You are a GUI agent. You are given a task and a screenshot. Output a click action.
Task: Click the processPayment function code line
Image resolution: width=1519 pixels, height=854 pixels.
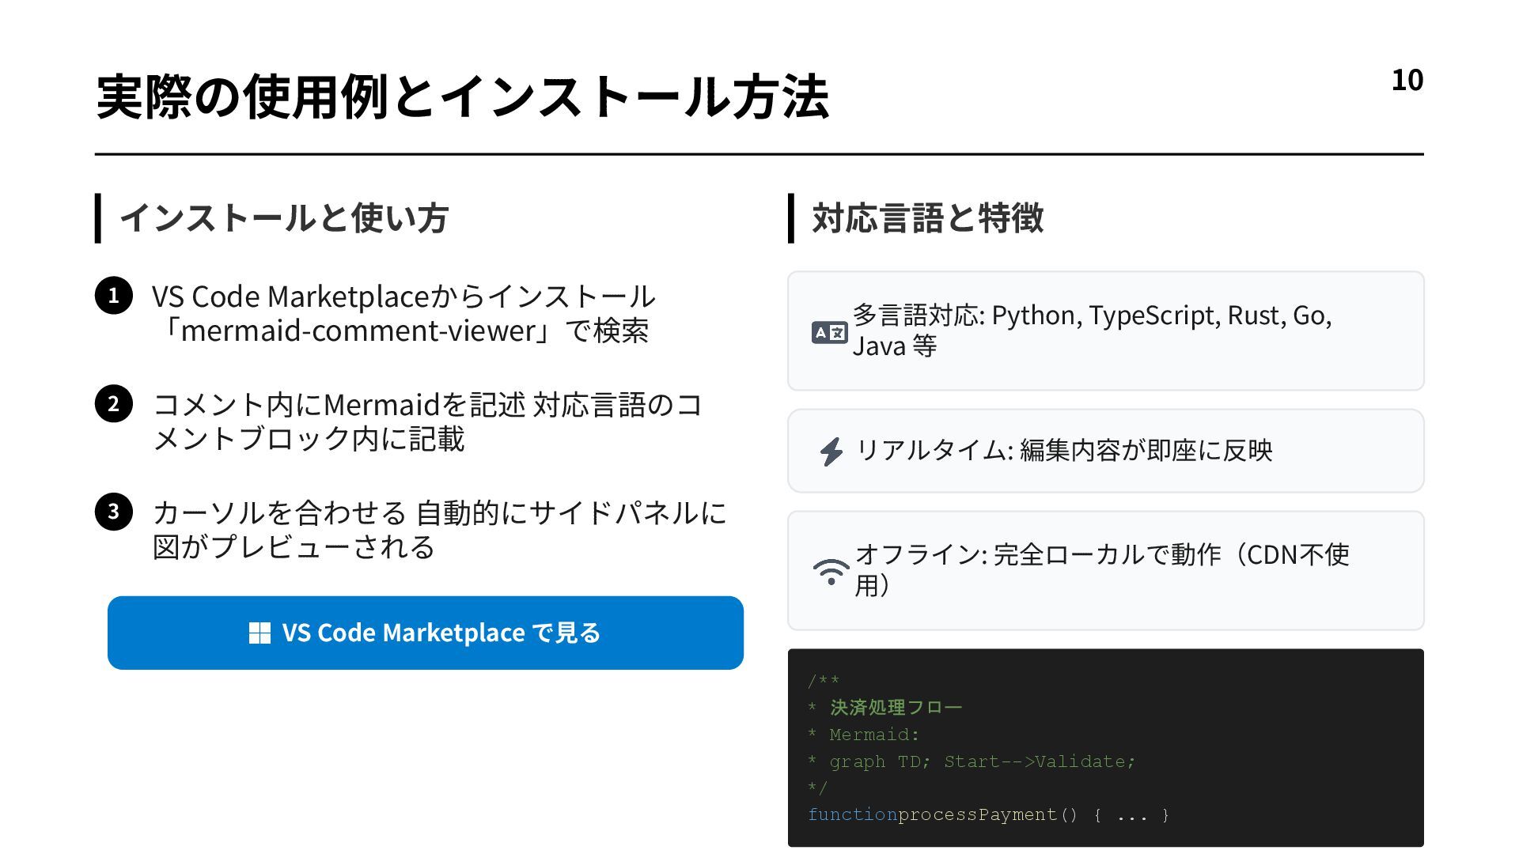[987, 814]
